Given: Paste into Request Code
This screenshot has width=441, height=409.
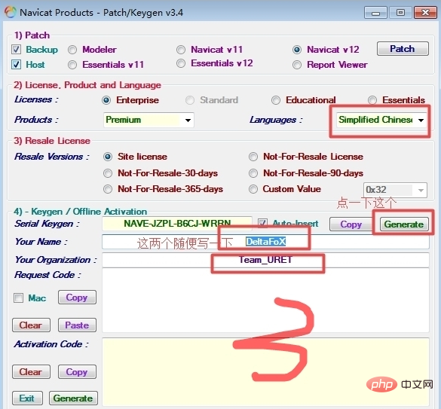Looking at the screenshot, I should pyautogui.click(x=77, y=325).
